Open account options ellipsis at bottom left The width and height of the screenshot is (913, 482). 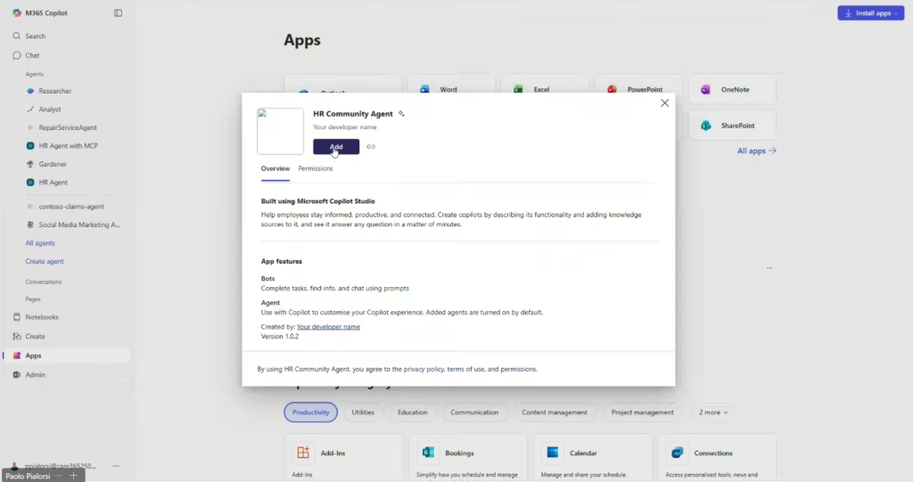(116, 466)
